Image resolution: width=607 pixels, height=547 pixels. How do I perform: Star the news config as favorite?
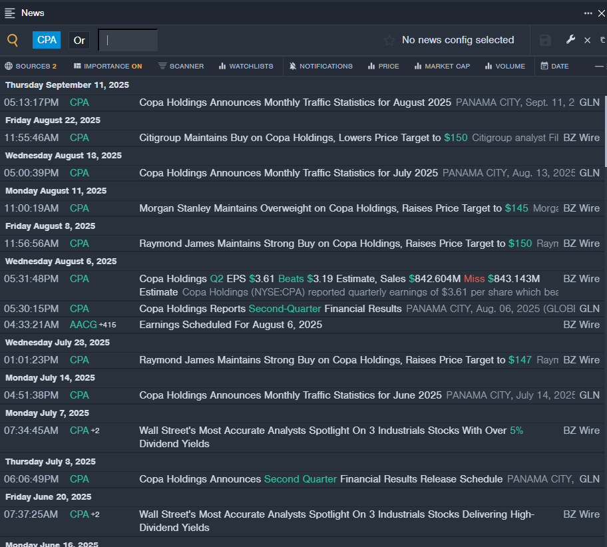tap(389, 41)
